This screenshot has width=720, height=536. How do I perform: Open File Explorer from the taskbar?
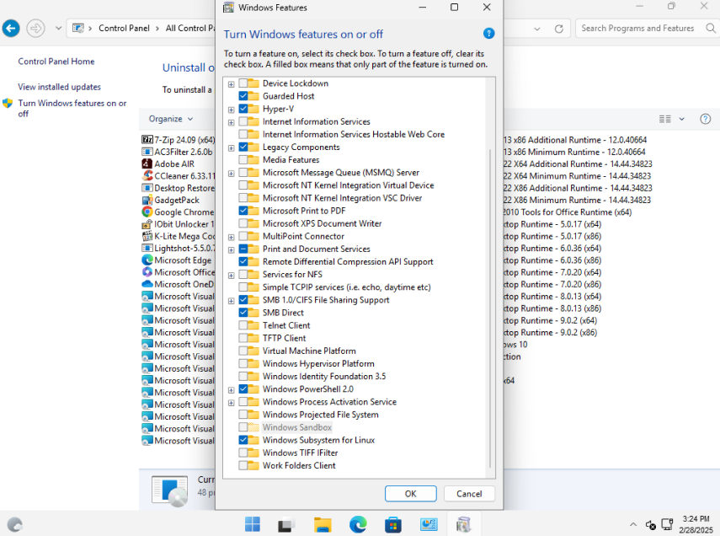[x=323, y=524]
